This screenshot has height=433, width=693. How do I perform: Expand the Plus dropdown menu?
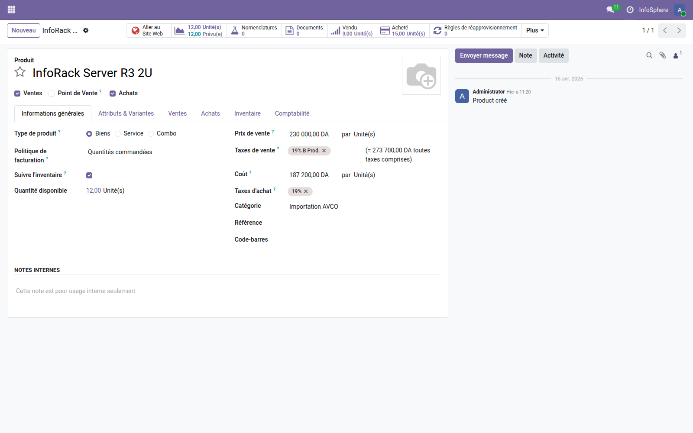[x=535, y=30]
